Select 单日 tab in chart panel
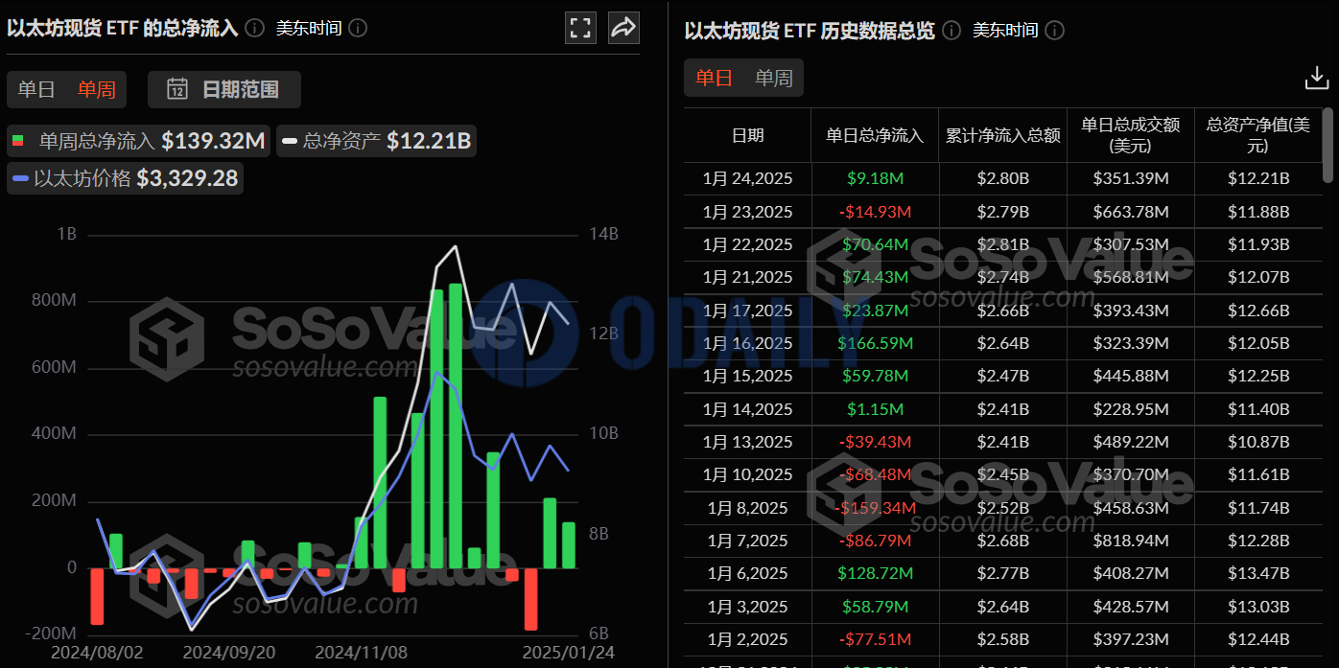 [x=36, y=89]
